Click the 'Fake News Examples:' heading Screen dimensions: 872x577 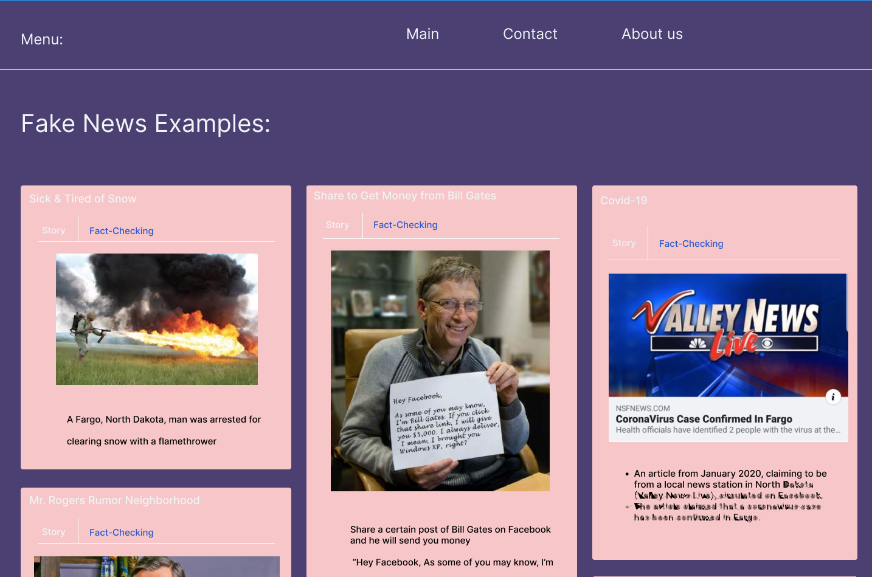(x=146, y=123)
